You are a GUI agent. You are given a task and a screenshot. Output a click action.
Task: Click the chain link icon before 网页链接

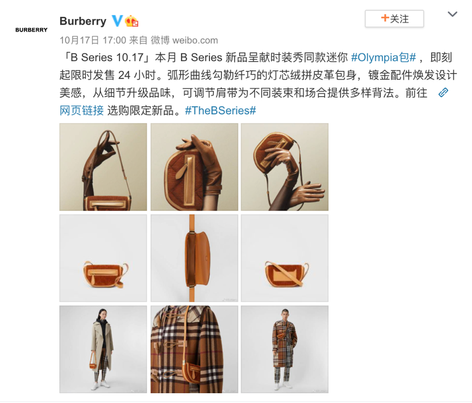(x=443, y=93)
